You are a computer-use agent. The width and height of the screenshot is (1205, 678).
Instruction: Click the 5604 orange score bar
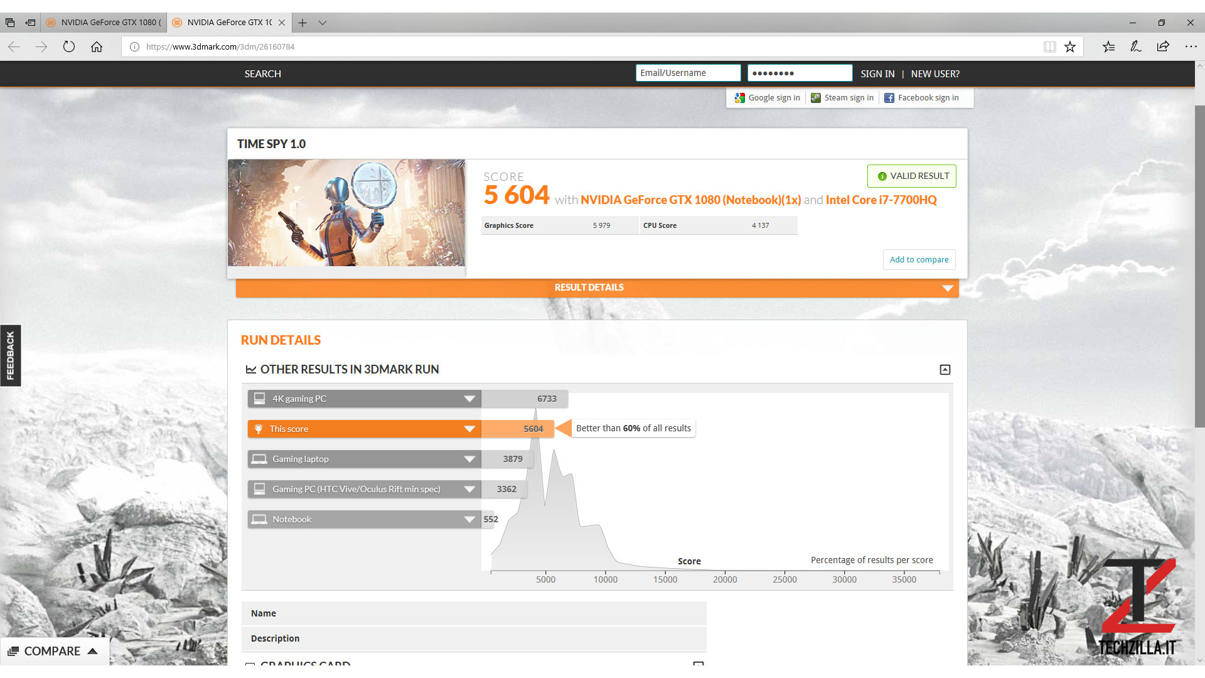pyautogui.click(x=518, y=429)
